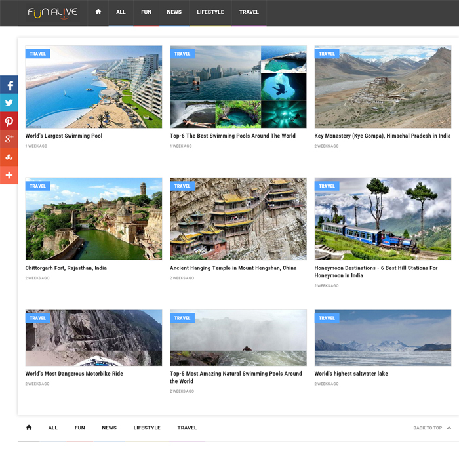The width and height of the screenshot is (459, 459).
Task: Open World's highest saltwater lake title
Action: point(351,374)
